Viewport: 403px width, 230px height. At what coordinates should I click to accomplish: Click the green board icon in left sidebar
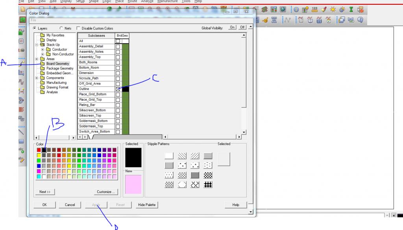pos(22,20)
